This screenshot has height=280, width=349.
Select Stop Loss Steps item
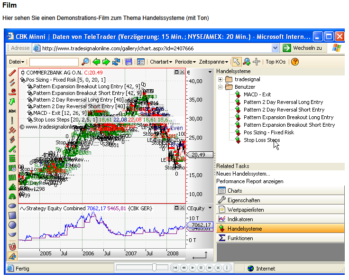(x=262, y=140)
